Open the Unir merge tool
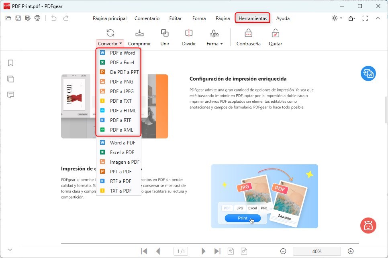The image size is (388, 258). click(x=165, y=37)
